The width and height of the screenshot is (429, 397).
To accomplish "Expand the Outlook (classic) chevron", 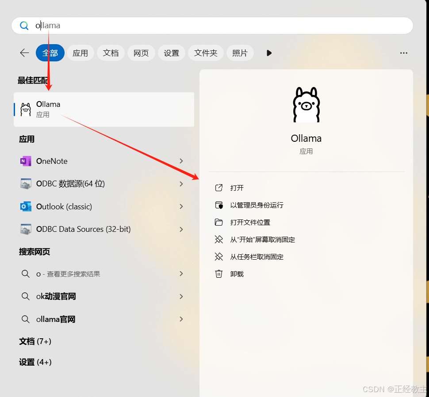I will coord(181,207).
